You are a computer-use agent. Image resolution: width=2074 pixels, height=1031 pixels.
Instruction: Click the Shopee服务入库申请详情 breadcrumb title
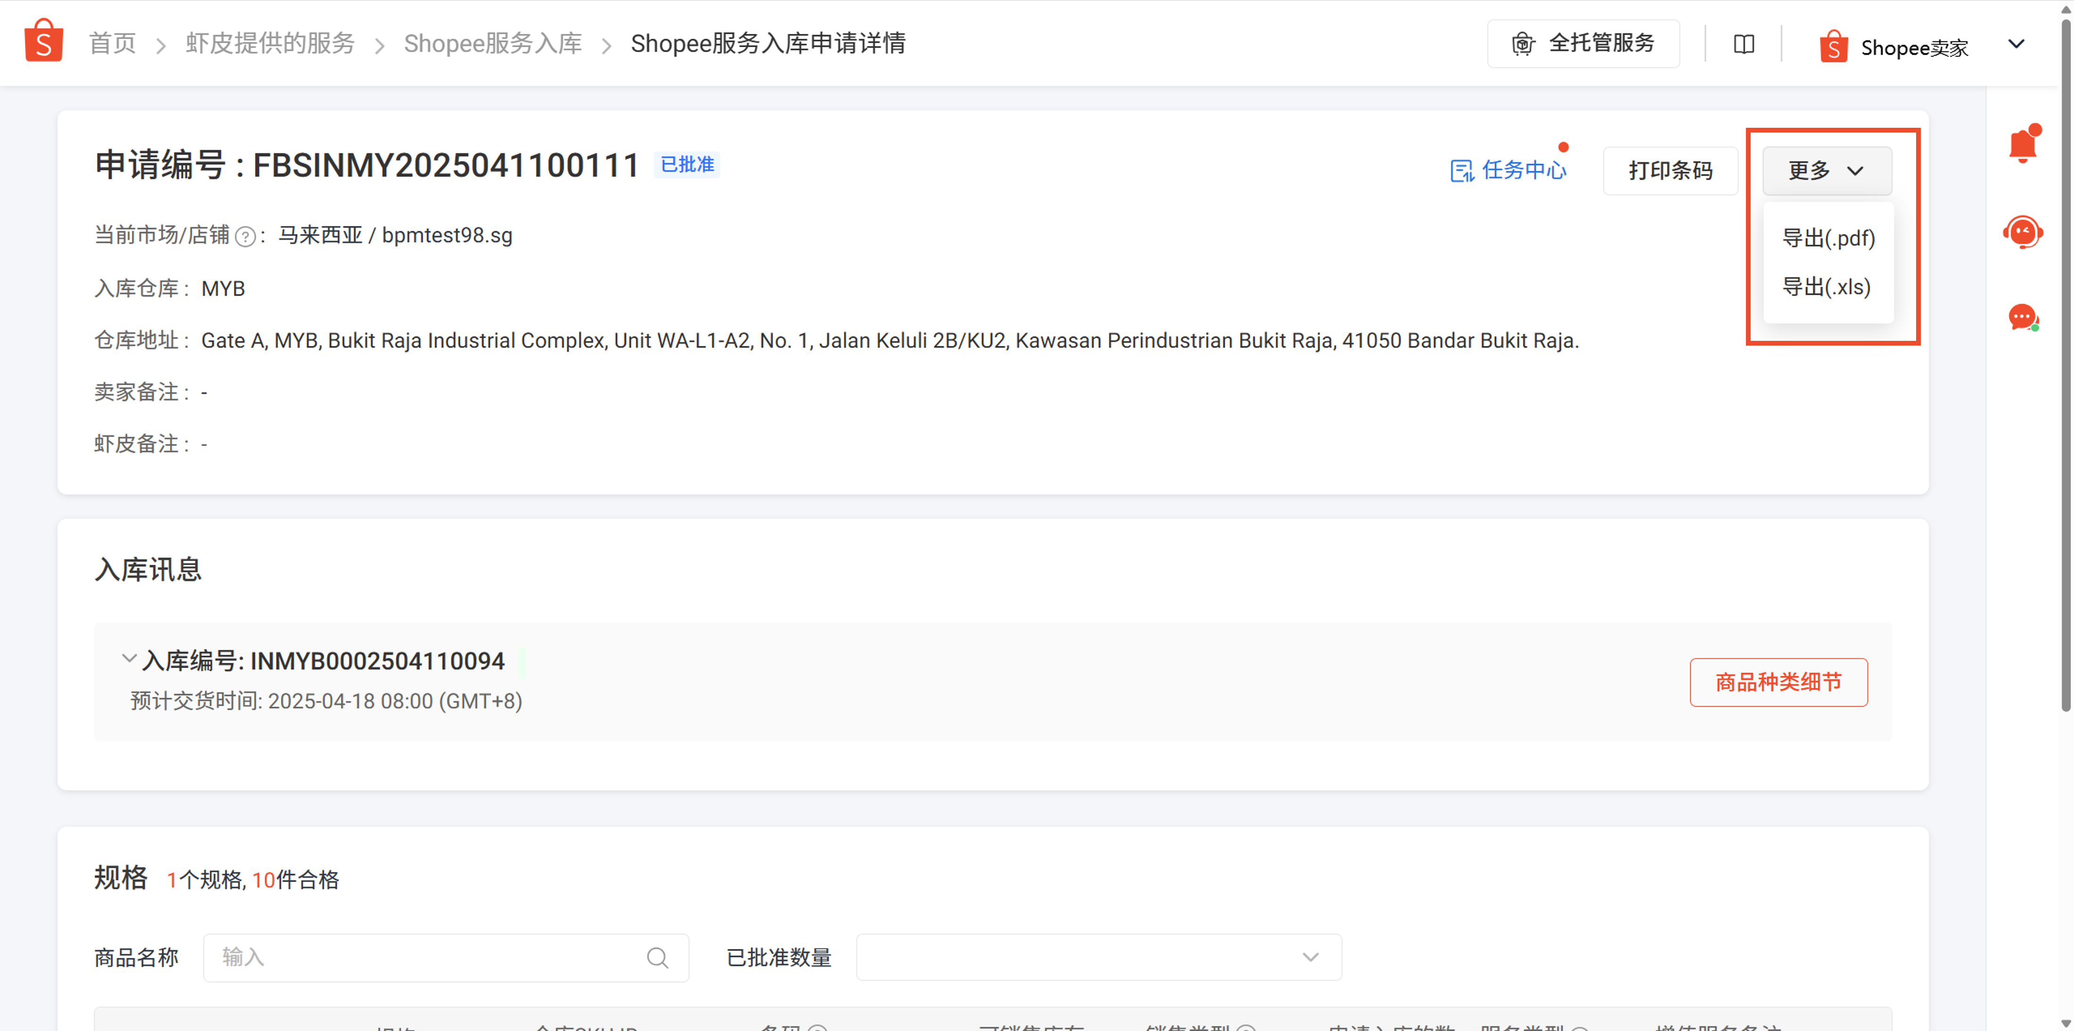768,43
